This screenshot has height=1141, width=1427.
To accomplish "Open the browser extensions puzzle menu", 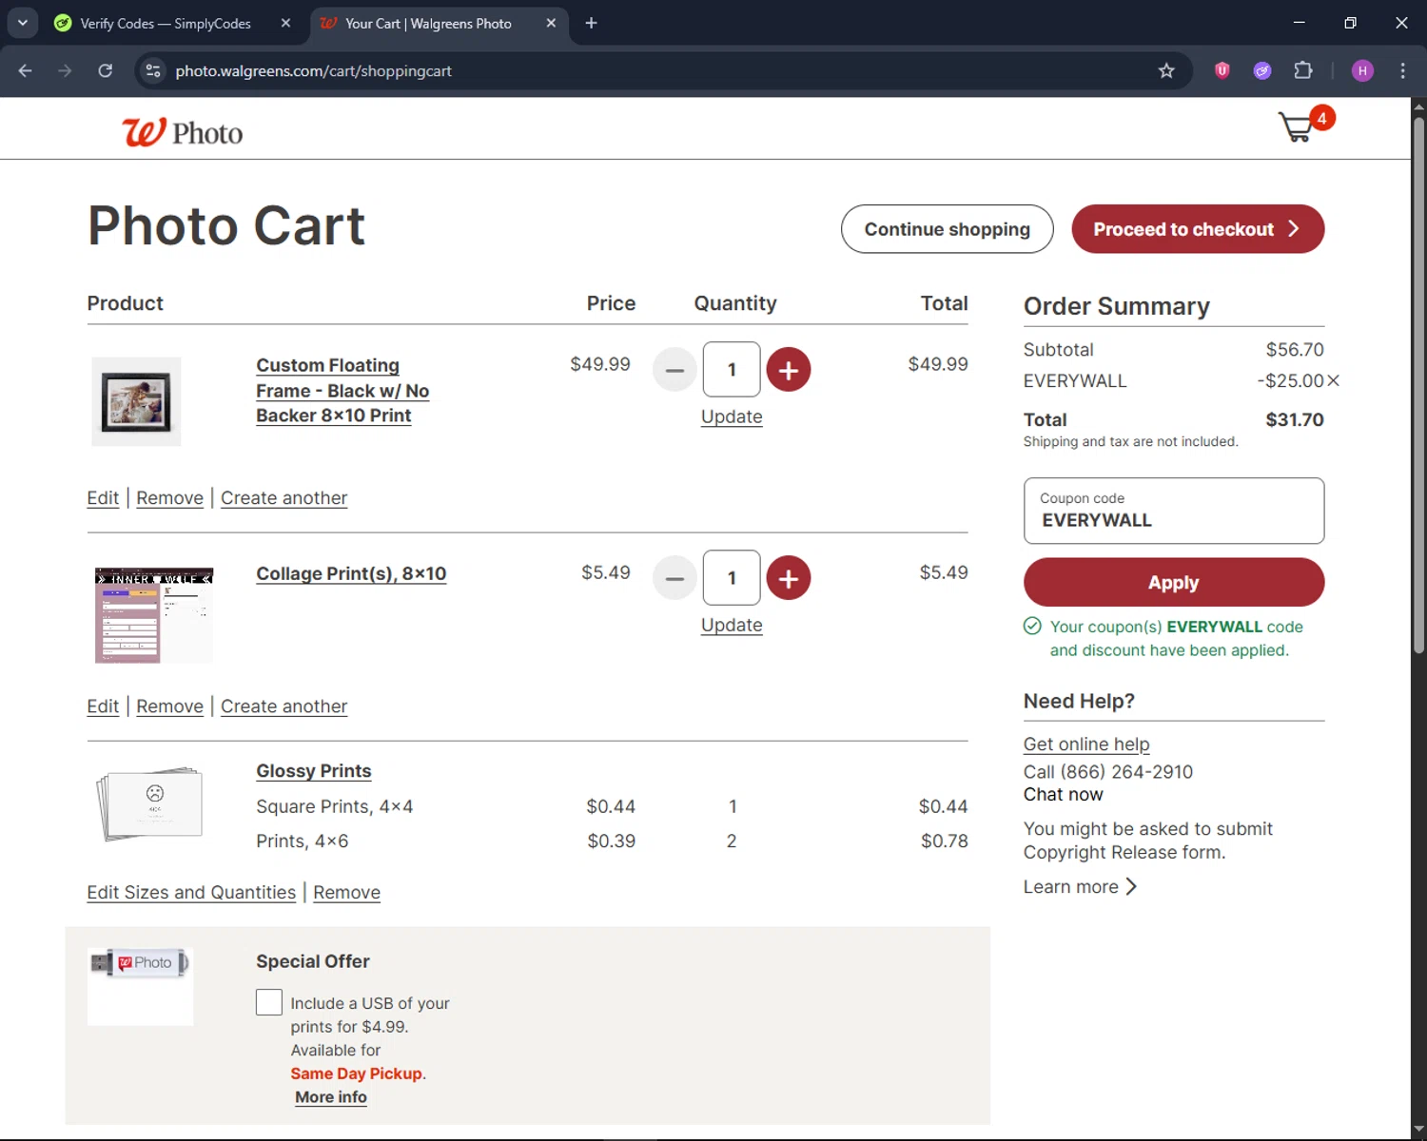I will [1303, 70].
